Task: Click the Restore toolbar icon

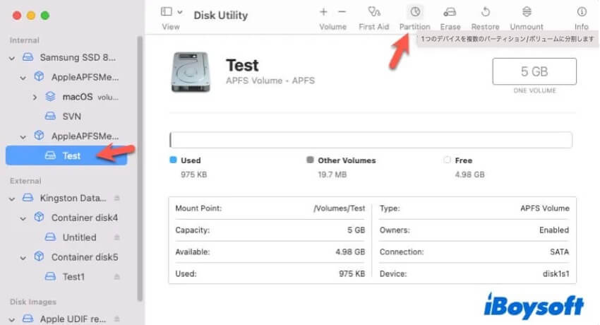Action: 485,12
